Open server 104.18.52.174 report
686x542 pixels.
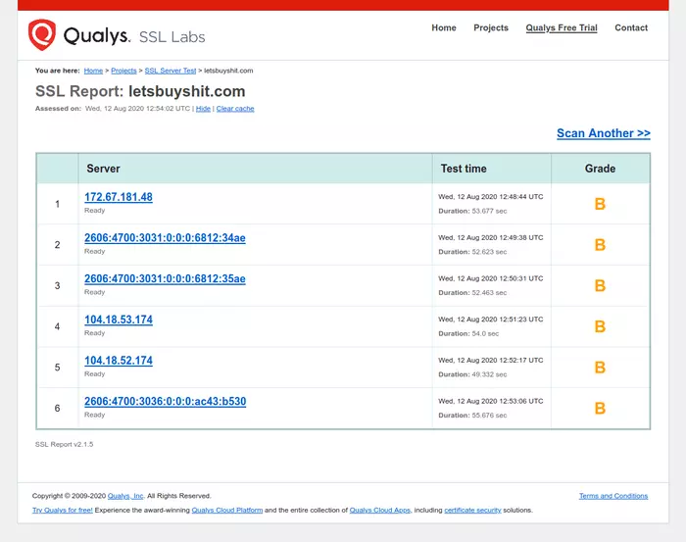coord(119,361)
